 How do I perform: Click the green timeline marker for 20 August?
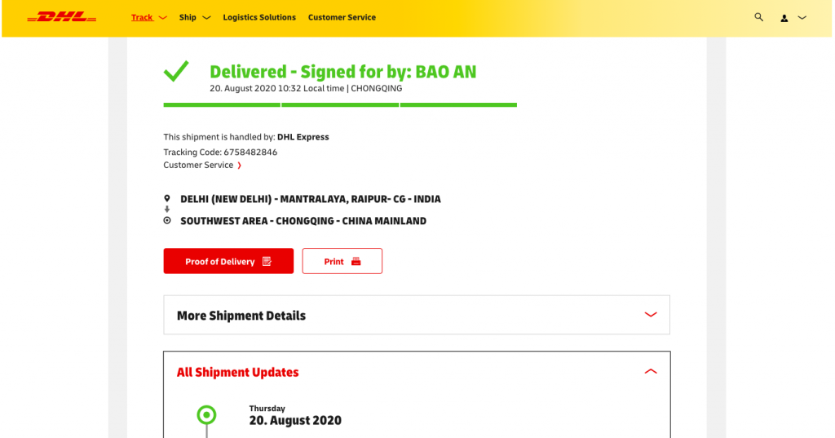point(206,414)
